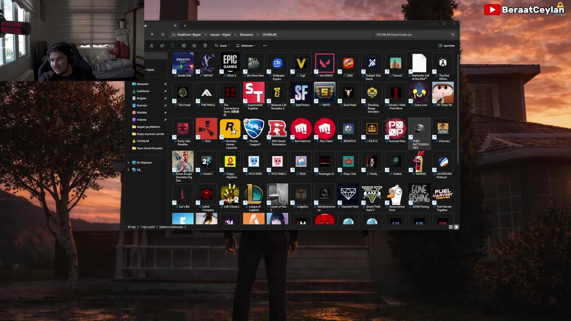Screen dimensions: 571x321
Task: Switch to details list view in status bar
Action: point(451,227)
